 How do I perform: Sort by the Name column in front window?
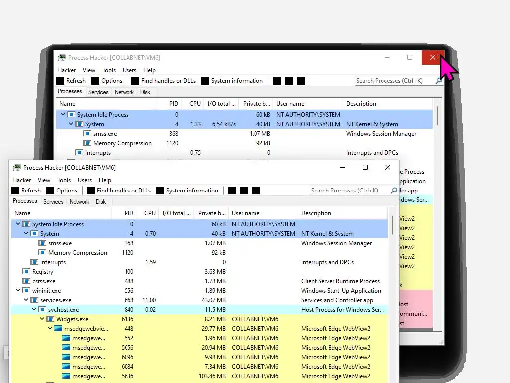coord(61,213)
